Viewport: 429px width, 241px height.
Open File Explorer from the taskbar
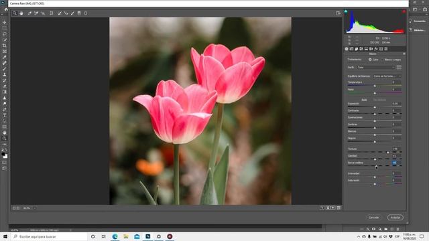point(126,236)
